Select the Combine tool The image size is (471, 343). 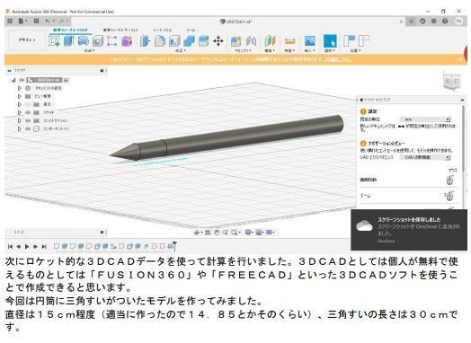[189, 41]
